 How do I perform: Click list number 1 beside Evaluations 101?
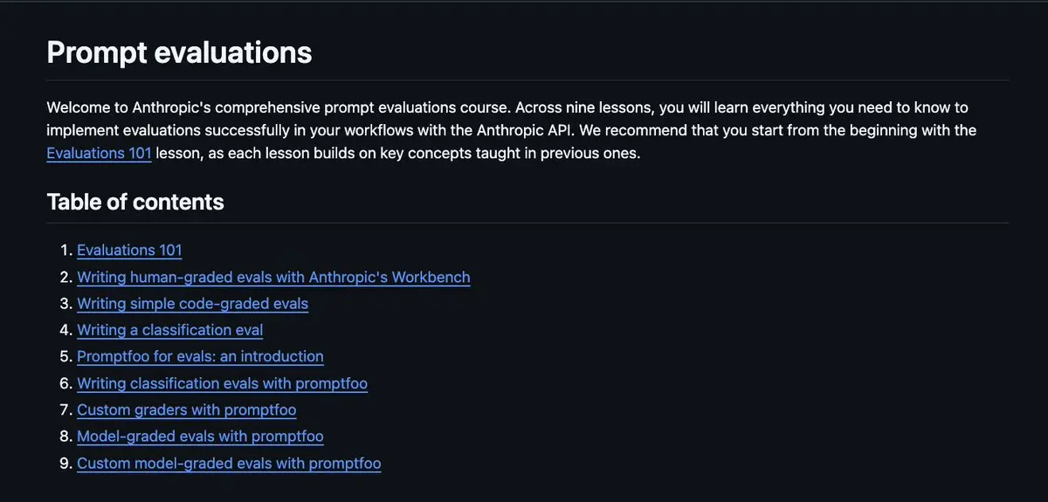coord(65,251)
